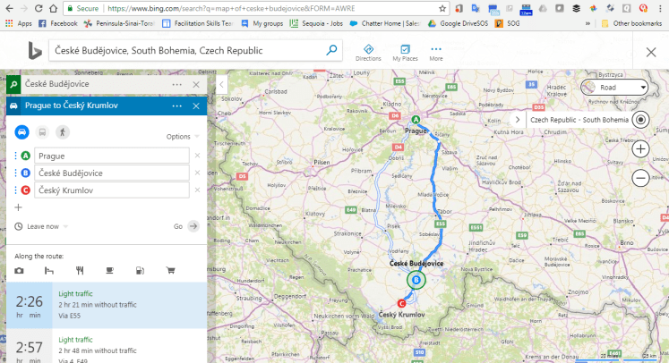Zoom in on the map

click(641, 148)
